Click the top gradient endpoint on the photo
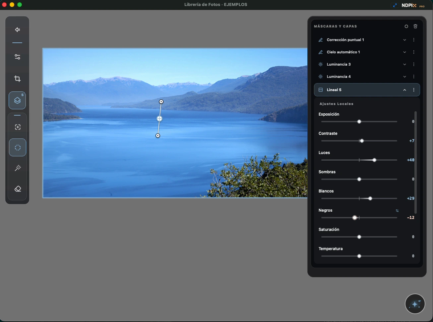This screenshot has width=433, height=322. coord(161,102)
